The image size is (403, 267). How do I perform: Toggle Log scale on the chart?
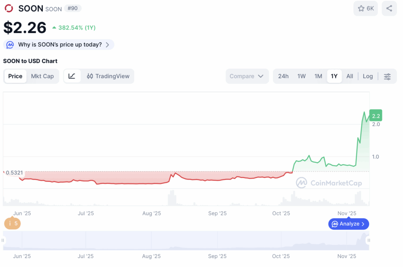(x=368, y=76)
